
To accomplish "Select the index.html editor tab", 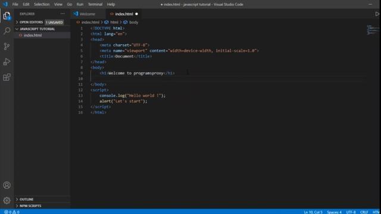I will tap(124, 14).
